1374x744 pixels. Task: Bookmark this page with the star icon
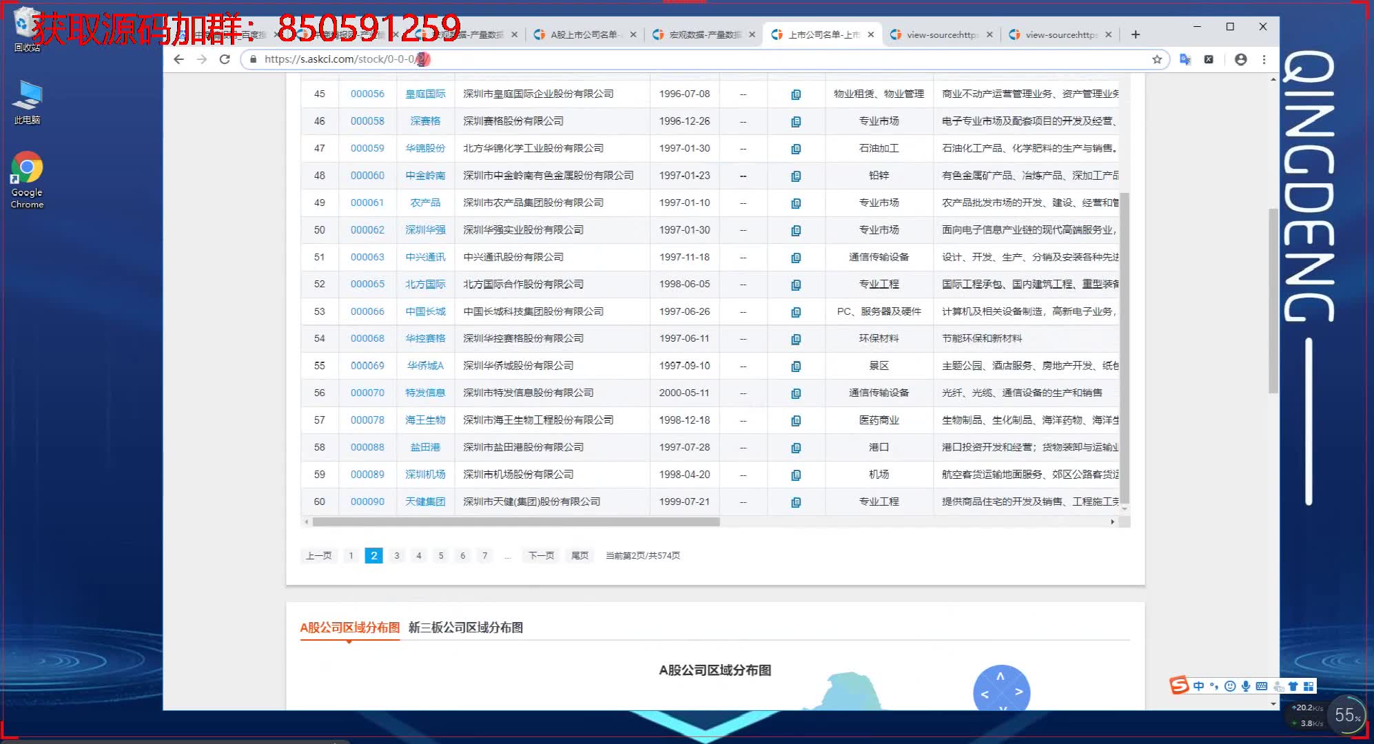[1157, 59]
